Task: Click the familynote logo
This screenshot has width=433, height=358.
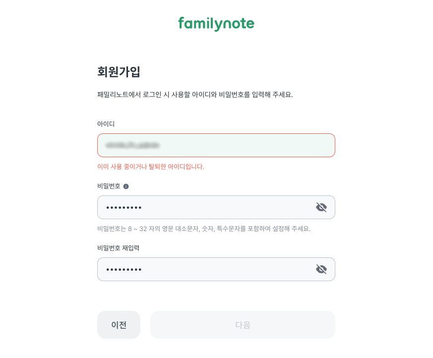Action: pyautogui.click(x=216, y=23)
